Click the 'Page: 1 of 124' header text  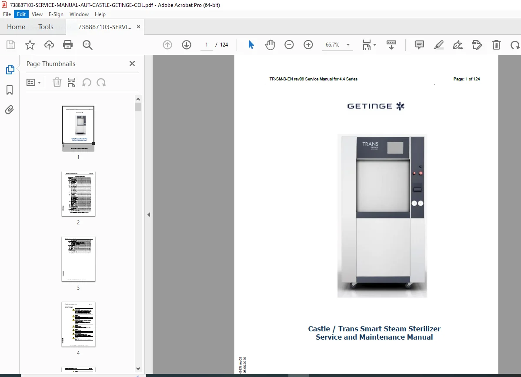pyautogui.click(x=467, y=79)
